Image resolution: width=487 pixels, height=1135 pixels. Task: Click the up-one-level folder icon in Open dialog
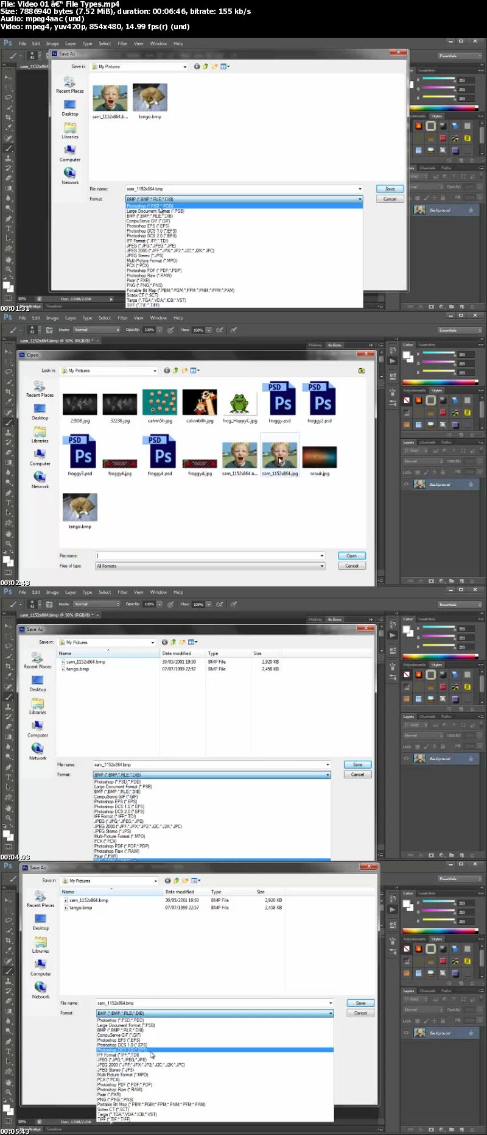[x=175, y=371]
